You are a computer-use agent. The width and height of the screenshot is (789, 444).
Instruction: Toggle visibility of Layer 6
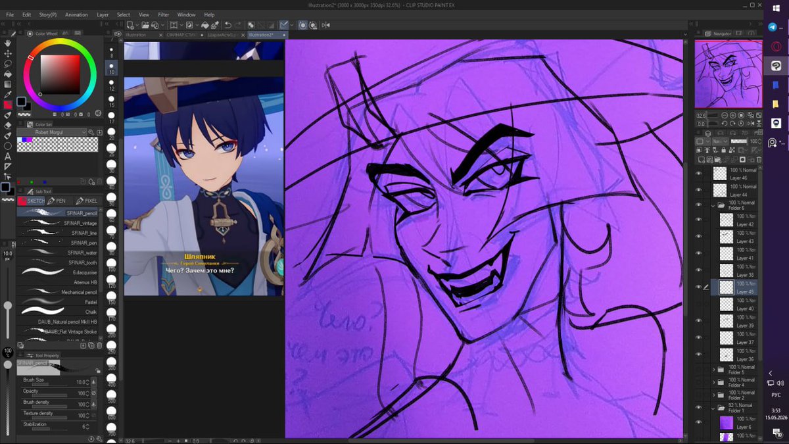click(699, 422)
